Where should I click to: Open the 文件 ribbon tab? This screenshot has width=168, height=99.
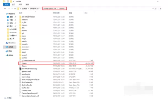[6, 4]
